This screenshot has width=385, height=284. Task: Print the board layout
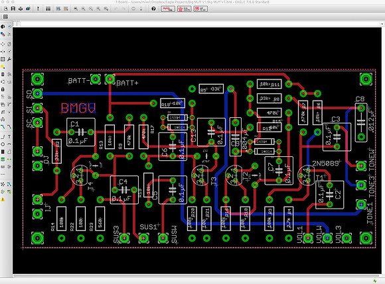coord(21,9)
